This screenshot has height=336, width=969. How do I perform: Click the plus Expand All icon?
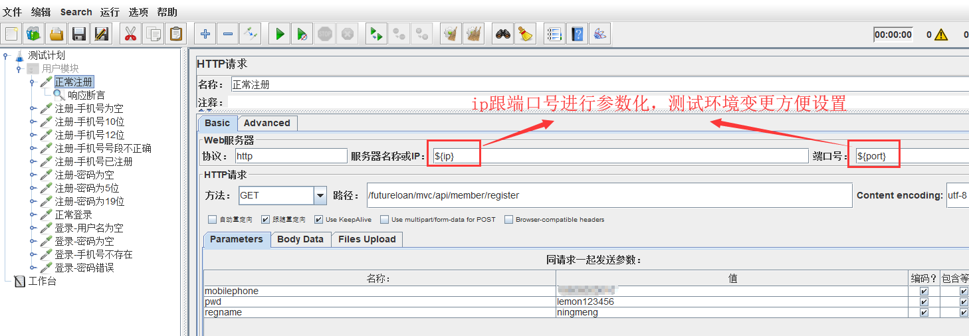point(205,34)
